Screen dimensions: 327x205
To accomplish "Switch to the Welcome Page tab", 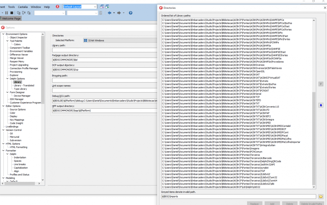I will (x=11, y=18).
